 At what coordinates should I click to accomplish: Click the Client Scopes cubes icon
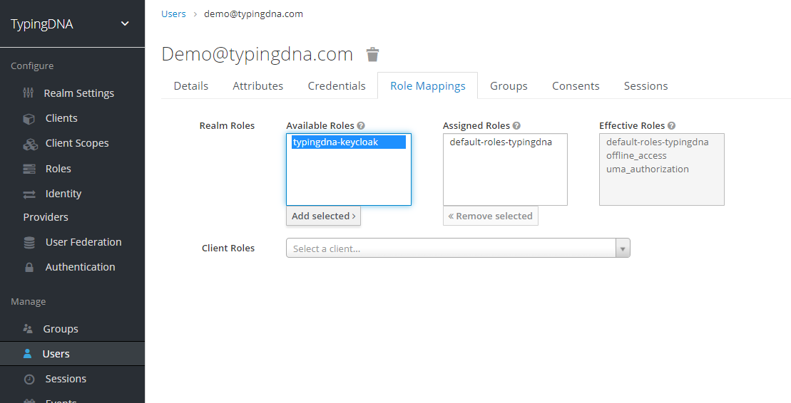click(30, 144)
